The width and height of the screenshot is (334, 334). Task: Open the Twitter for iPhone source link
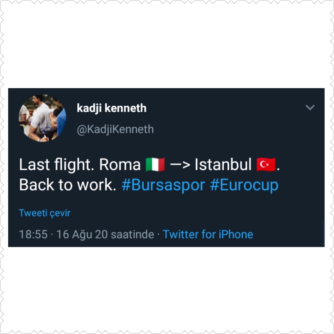coord(208,235)
